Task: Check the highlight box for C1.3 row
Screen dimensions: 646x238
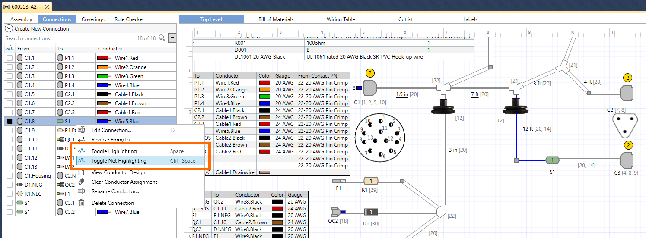Action: point(10,76)
